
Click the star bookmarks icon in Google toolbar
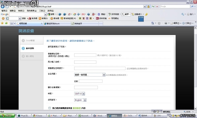click(x=99, y=14)
